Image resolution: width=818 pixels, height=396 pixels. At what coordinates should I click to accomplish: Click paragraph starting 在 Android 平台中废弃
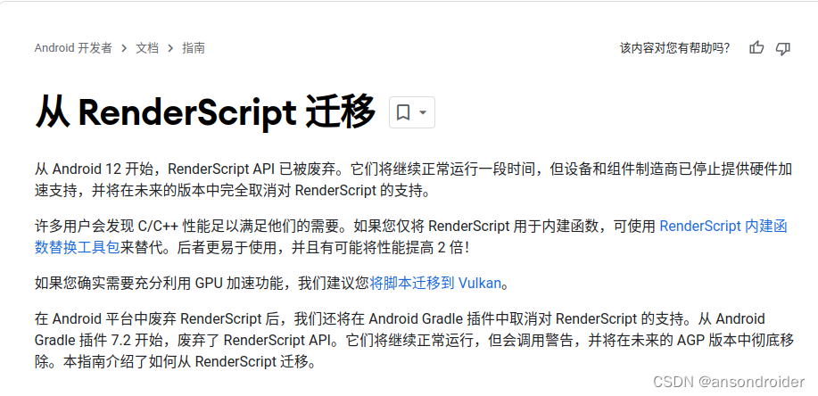414,340
